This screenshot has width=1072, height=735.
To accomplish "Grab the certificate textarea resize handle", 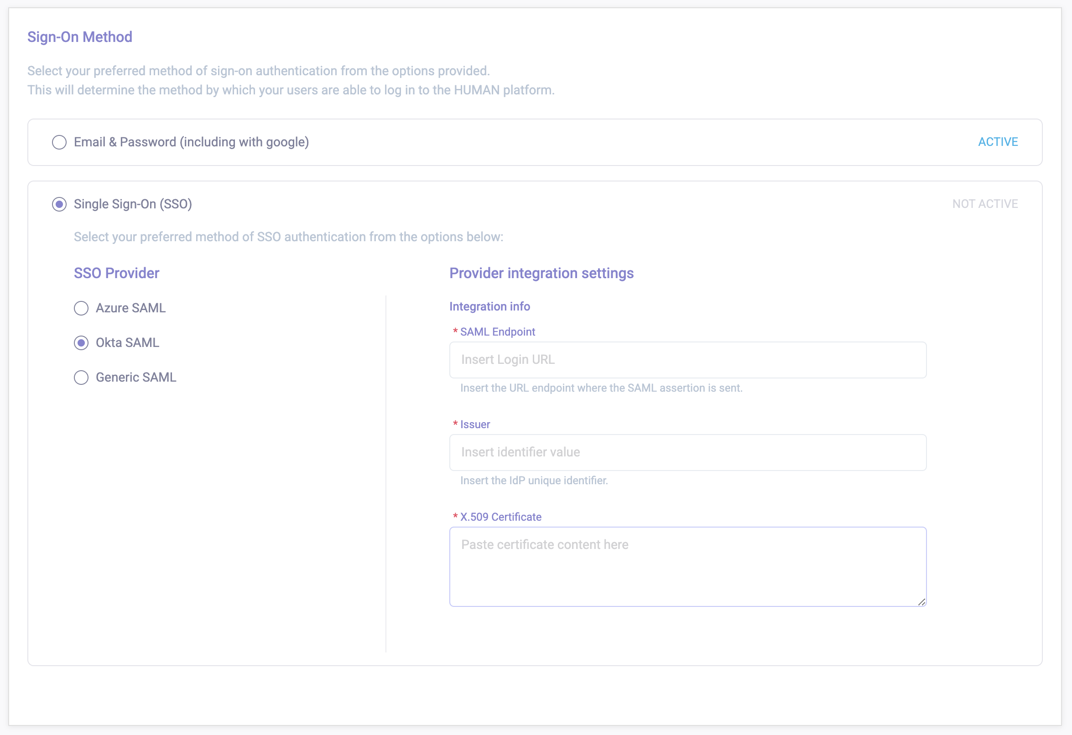I will [x=921, y=602].
